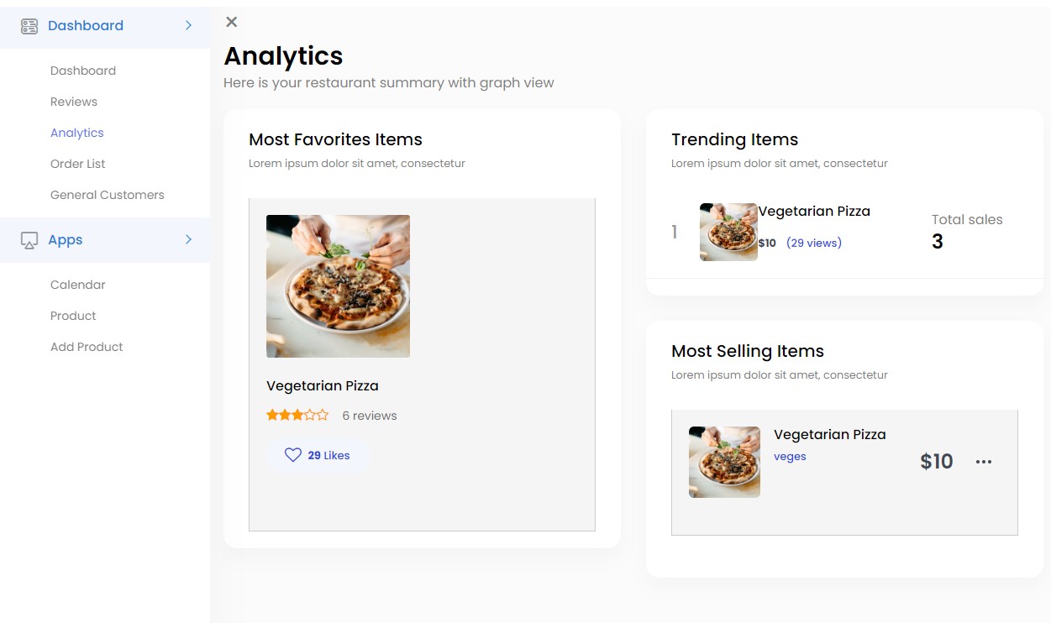Click the close X above Analytics heading
The height and width of the screenshot is (623, 1051).
(x=231, y=22)
